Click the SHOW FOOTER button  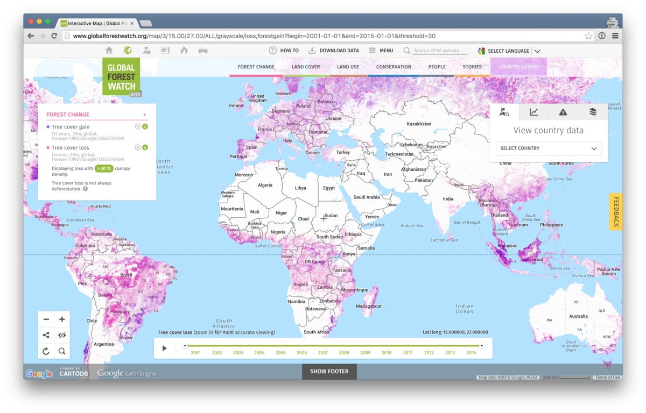click(x=329, y=371)
